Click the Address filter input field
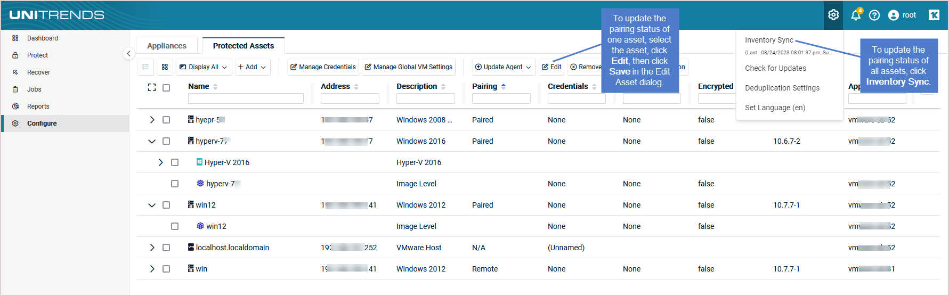Image resolution: width=949 pixels, height=296 pixels. click(x=350, y=98)
